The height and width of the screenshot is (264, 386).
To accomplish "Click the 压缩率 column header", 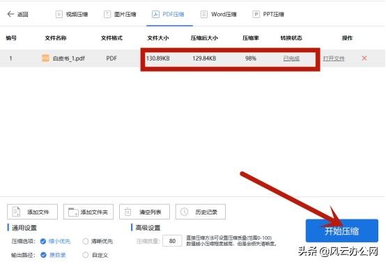I will [x=251, y=38].
